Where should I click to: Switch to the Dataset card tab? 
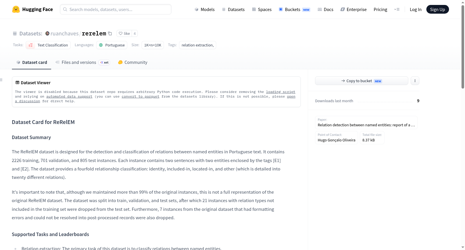click(x=31, y=62)
